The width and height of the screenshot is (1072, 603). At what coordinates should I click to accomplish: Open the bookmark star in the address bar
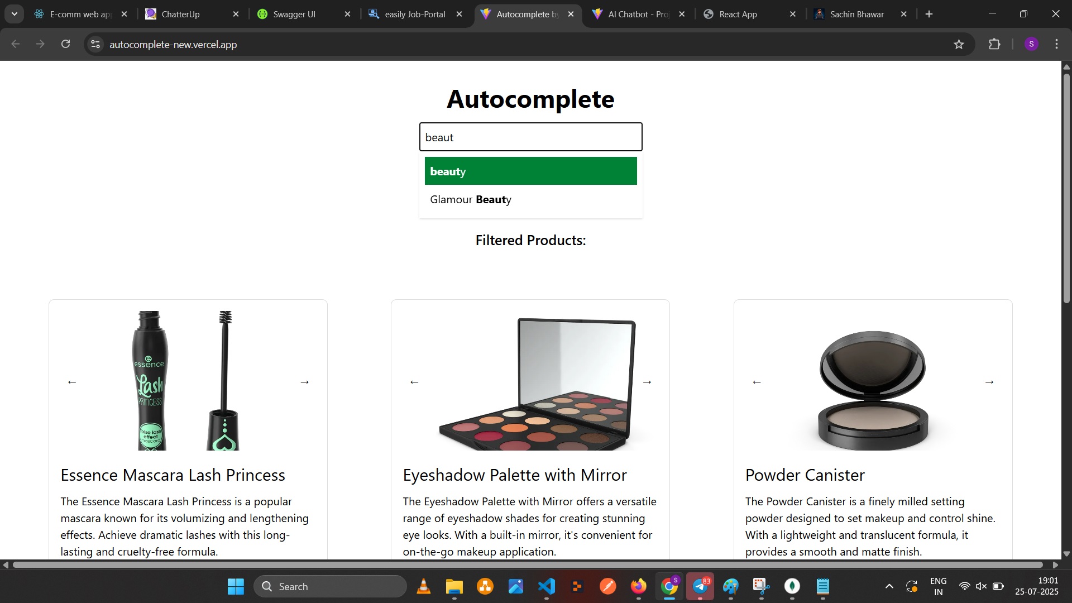(x=959, y=44)
